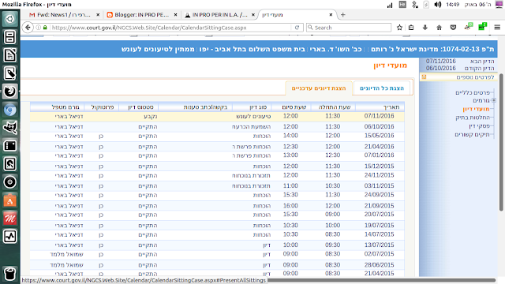
Task: Close the Blogger tab
Action: 175,15
